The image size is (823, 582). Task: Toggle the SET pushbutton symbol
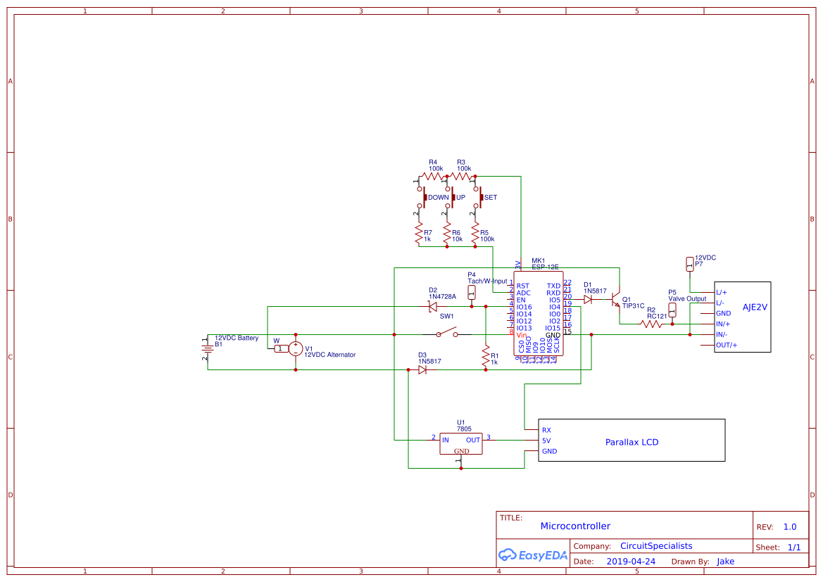click(x=479, y=198)
